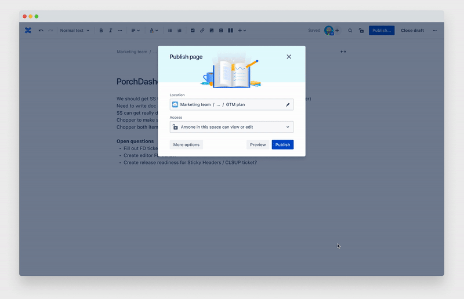Click the Marketing team breadcrumb on page
Screen dimensions: 464x299
pos(132,52)
